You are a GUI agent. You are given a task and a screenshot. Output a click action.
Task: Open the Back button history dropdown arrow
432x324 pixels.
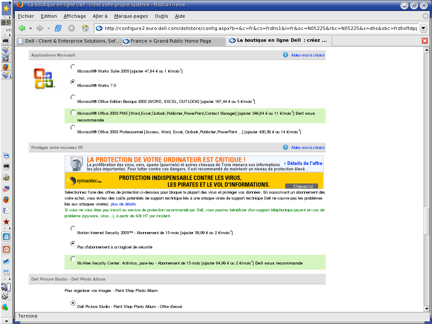tap(30, 28)
